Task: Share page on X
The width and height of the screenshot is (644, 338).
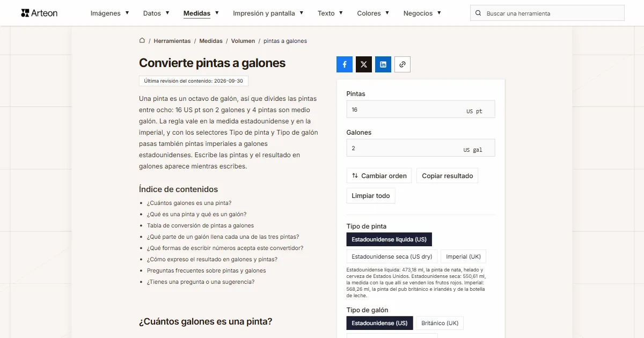Action: tap(364, 64)
